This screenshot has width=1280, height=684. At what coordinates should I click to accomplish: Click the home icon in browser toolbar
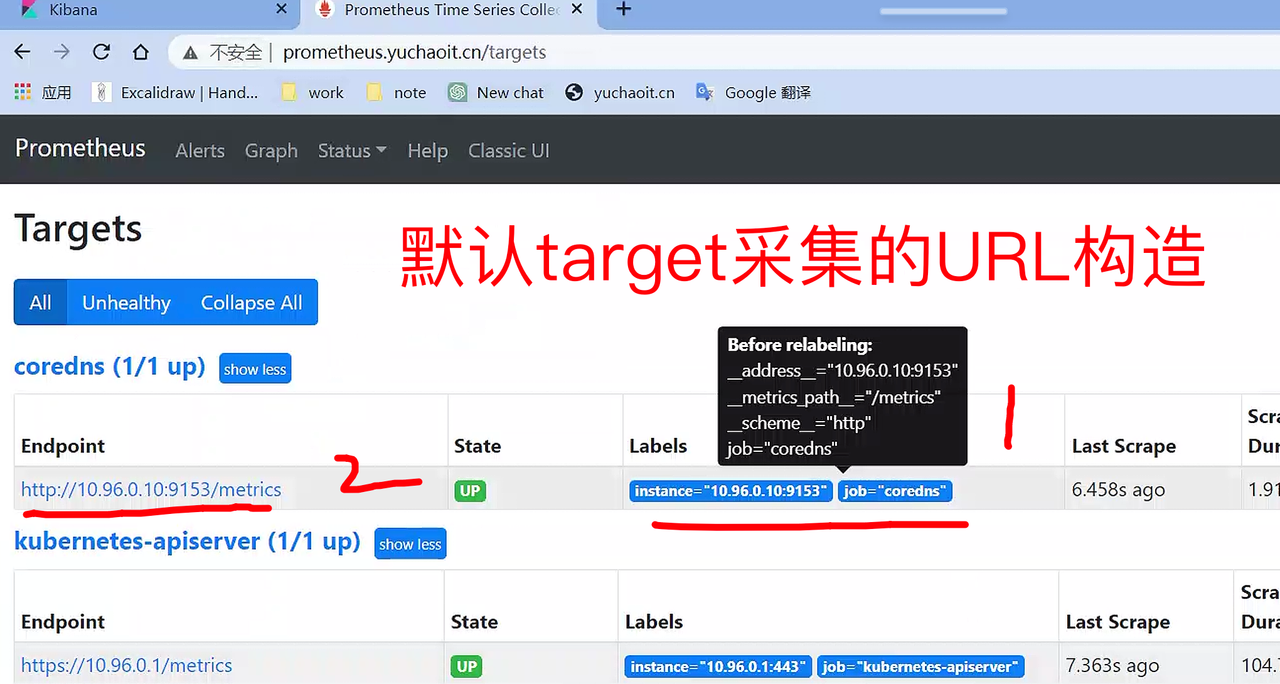(141, 52)
